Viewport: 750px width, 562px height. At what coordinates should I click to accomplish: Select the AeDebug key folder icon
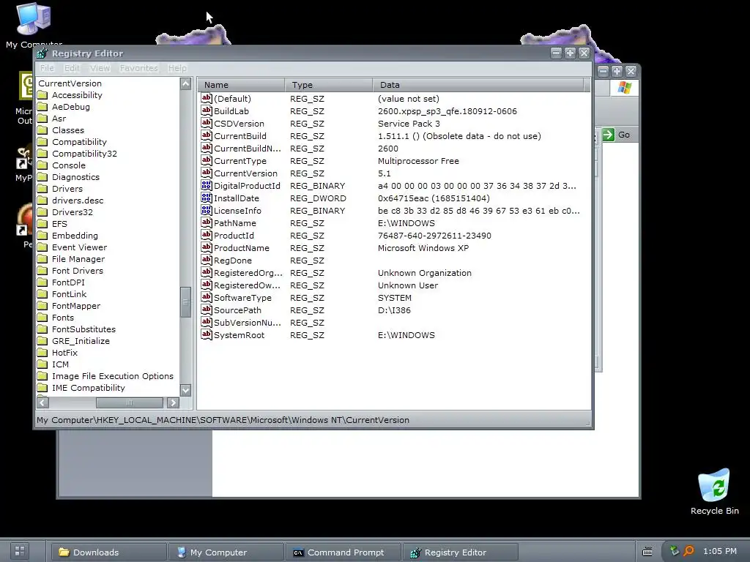(x=42, y=107)
